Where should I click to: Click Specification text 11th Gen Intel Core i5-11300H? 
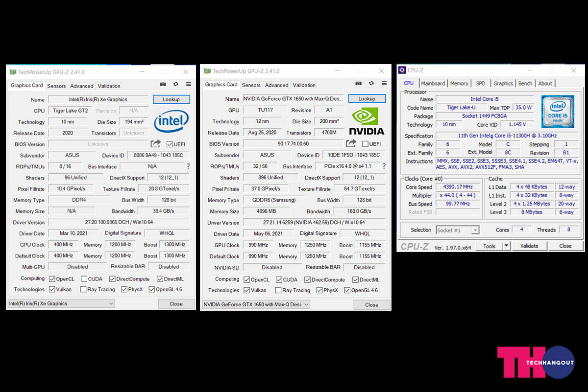click(x=507, y=136)
